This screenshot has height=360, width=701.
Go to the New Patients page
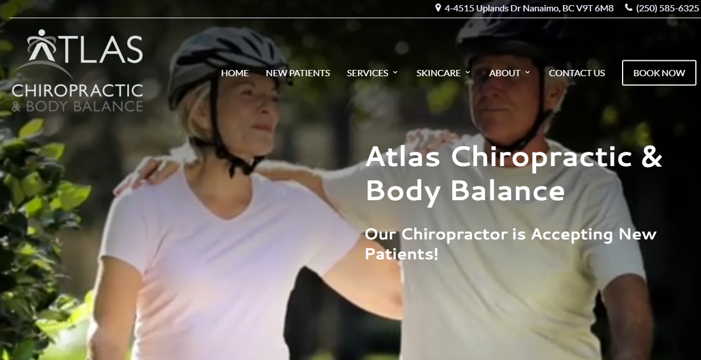click(298, 73)
